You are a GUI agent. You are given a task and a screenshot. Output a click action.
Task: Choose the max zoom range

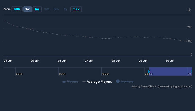tap(76, 9)
